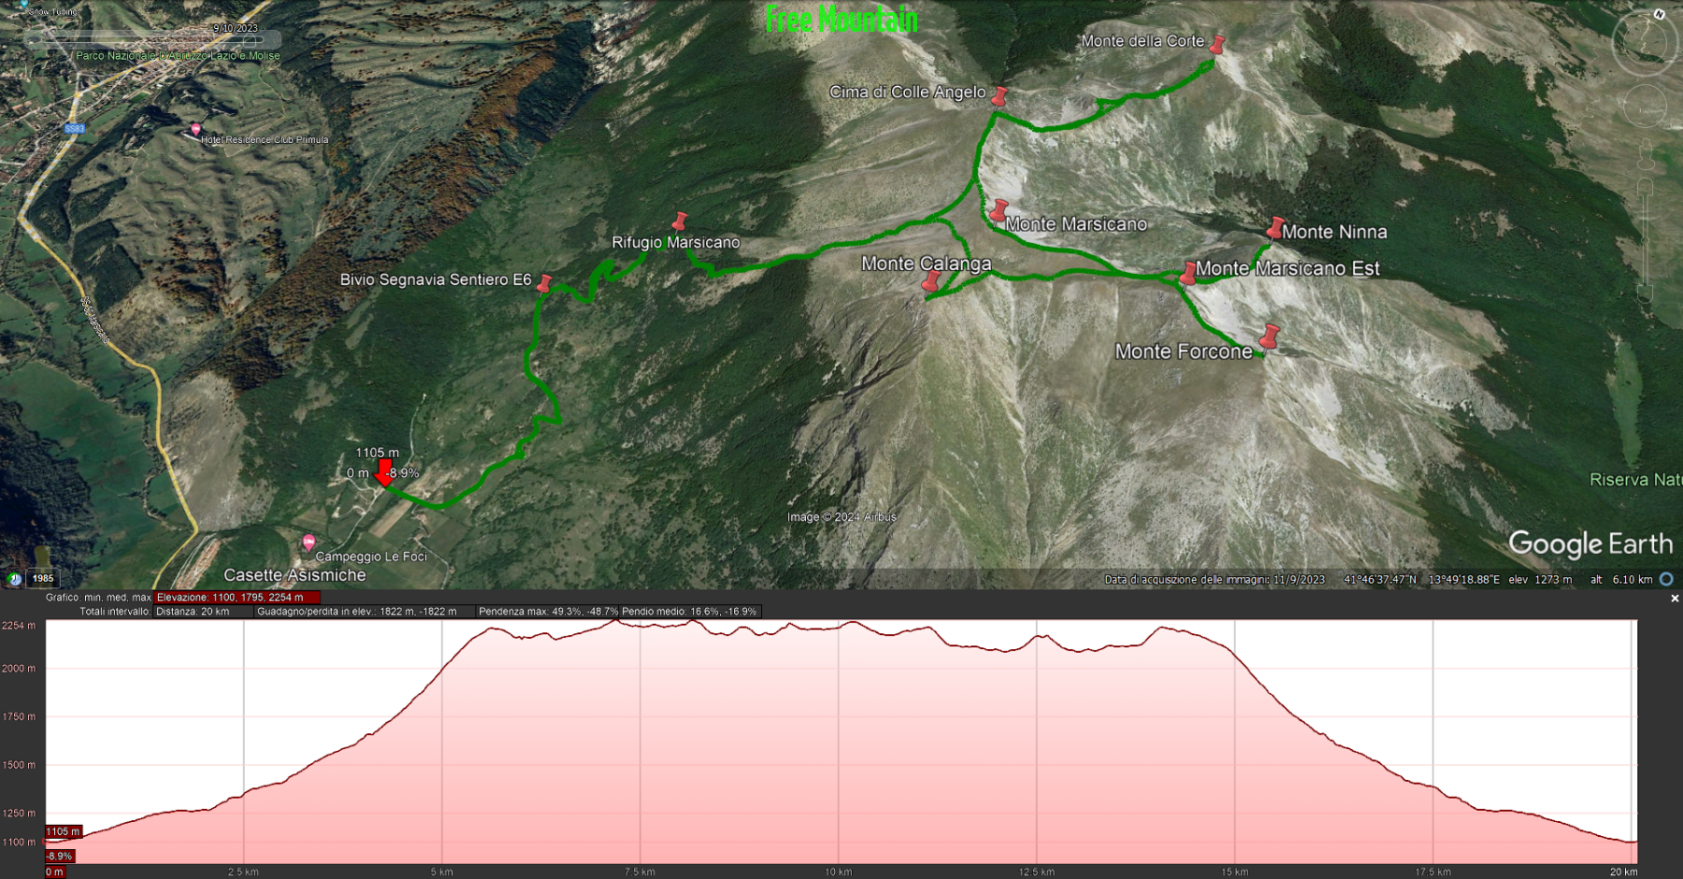1683x879 pixels.
Task: Click the Monte Marsicano label
Action: (1077, 224)
